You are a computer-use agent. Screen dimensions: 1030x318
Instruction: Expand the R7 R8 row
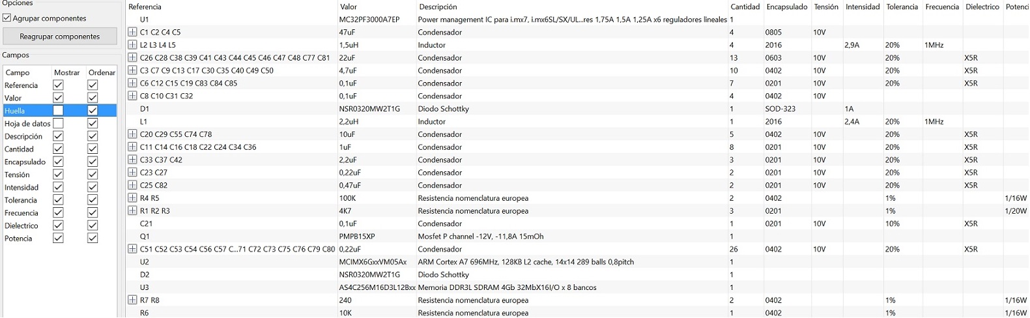point(132,300)
